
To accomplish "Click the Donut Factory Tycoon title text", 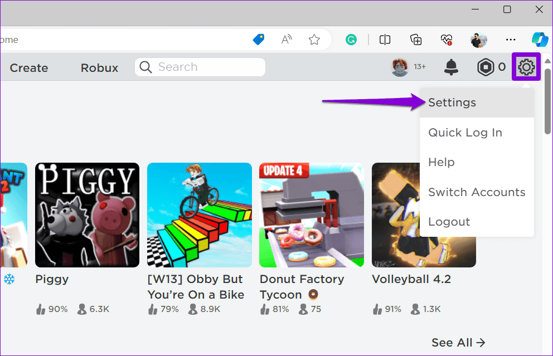I will (302, 287).
